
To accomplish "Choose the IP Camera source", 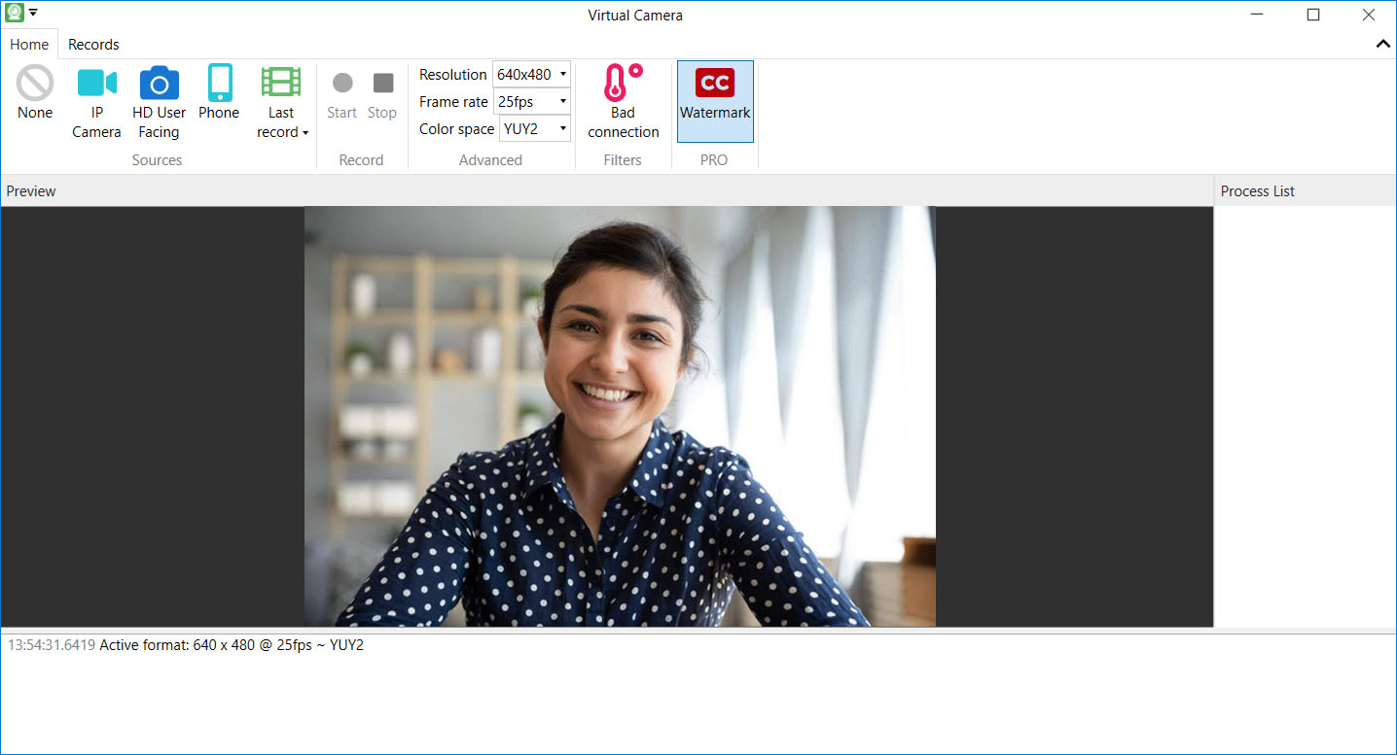I will coord(96,85).
